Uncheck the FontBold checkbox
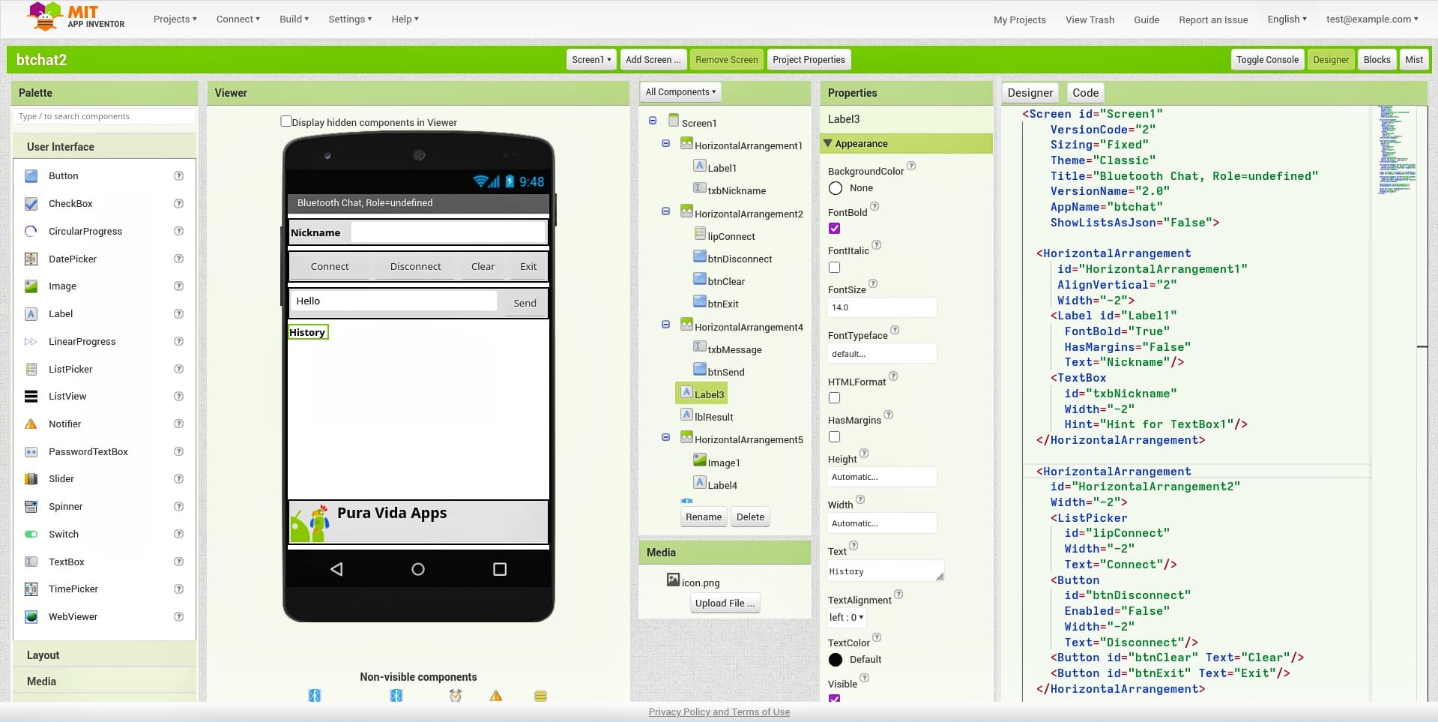Viewport: 1438px width, 722px height. pyautogui.click(x=834, y=229)
